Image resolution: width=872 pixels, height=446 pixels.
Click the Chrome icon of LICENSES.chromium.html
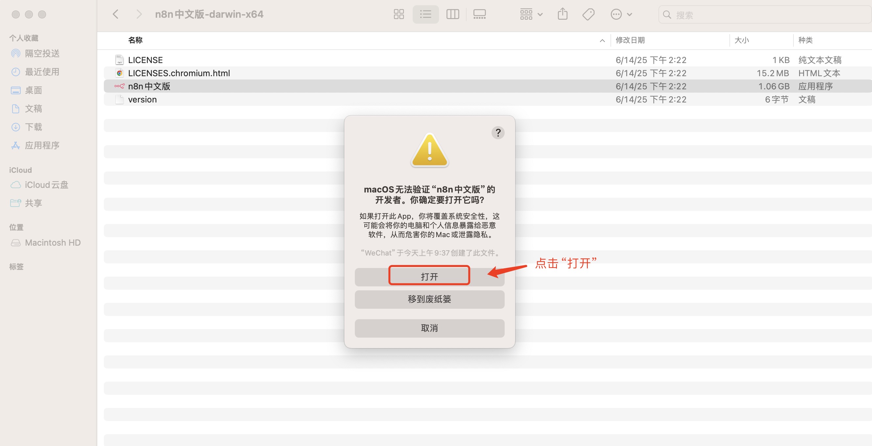point(119,73)
